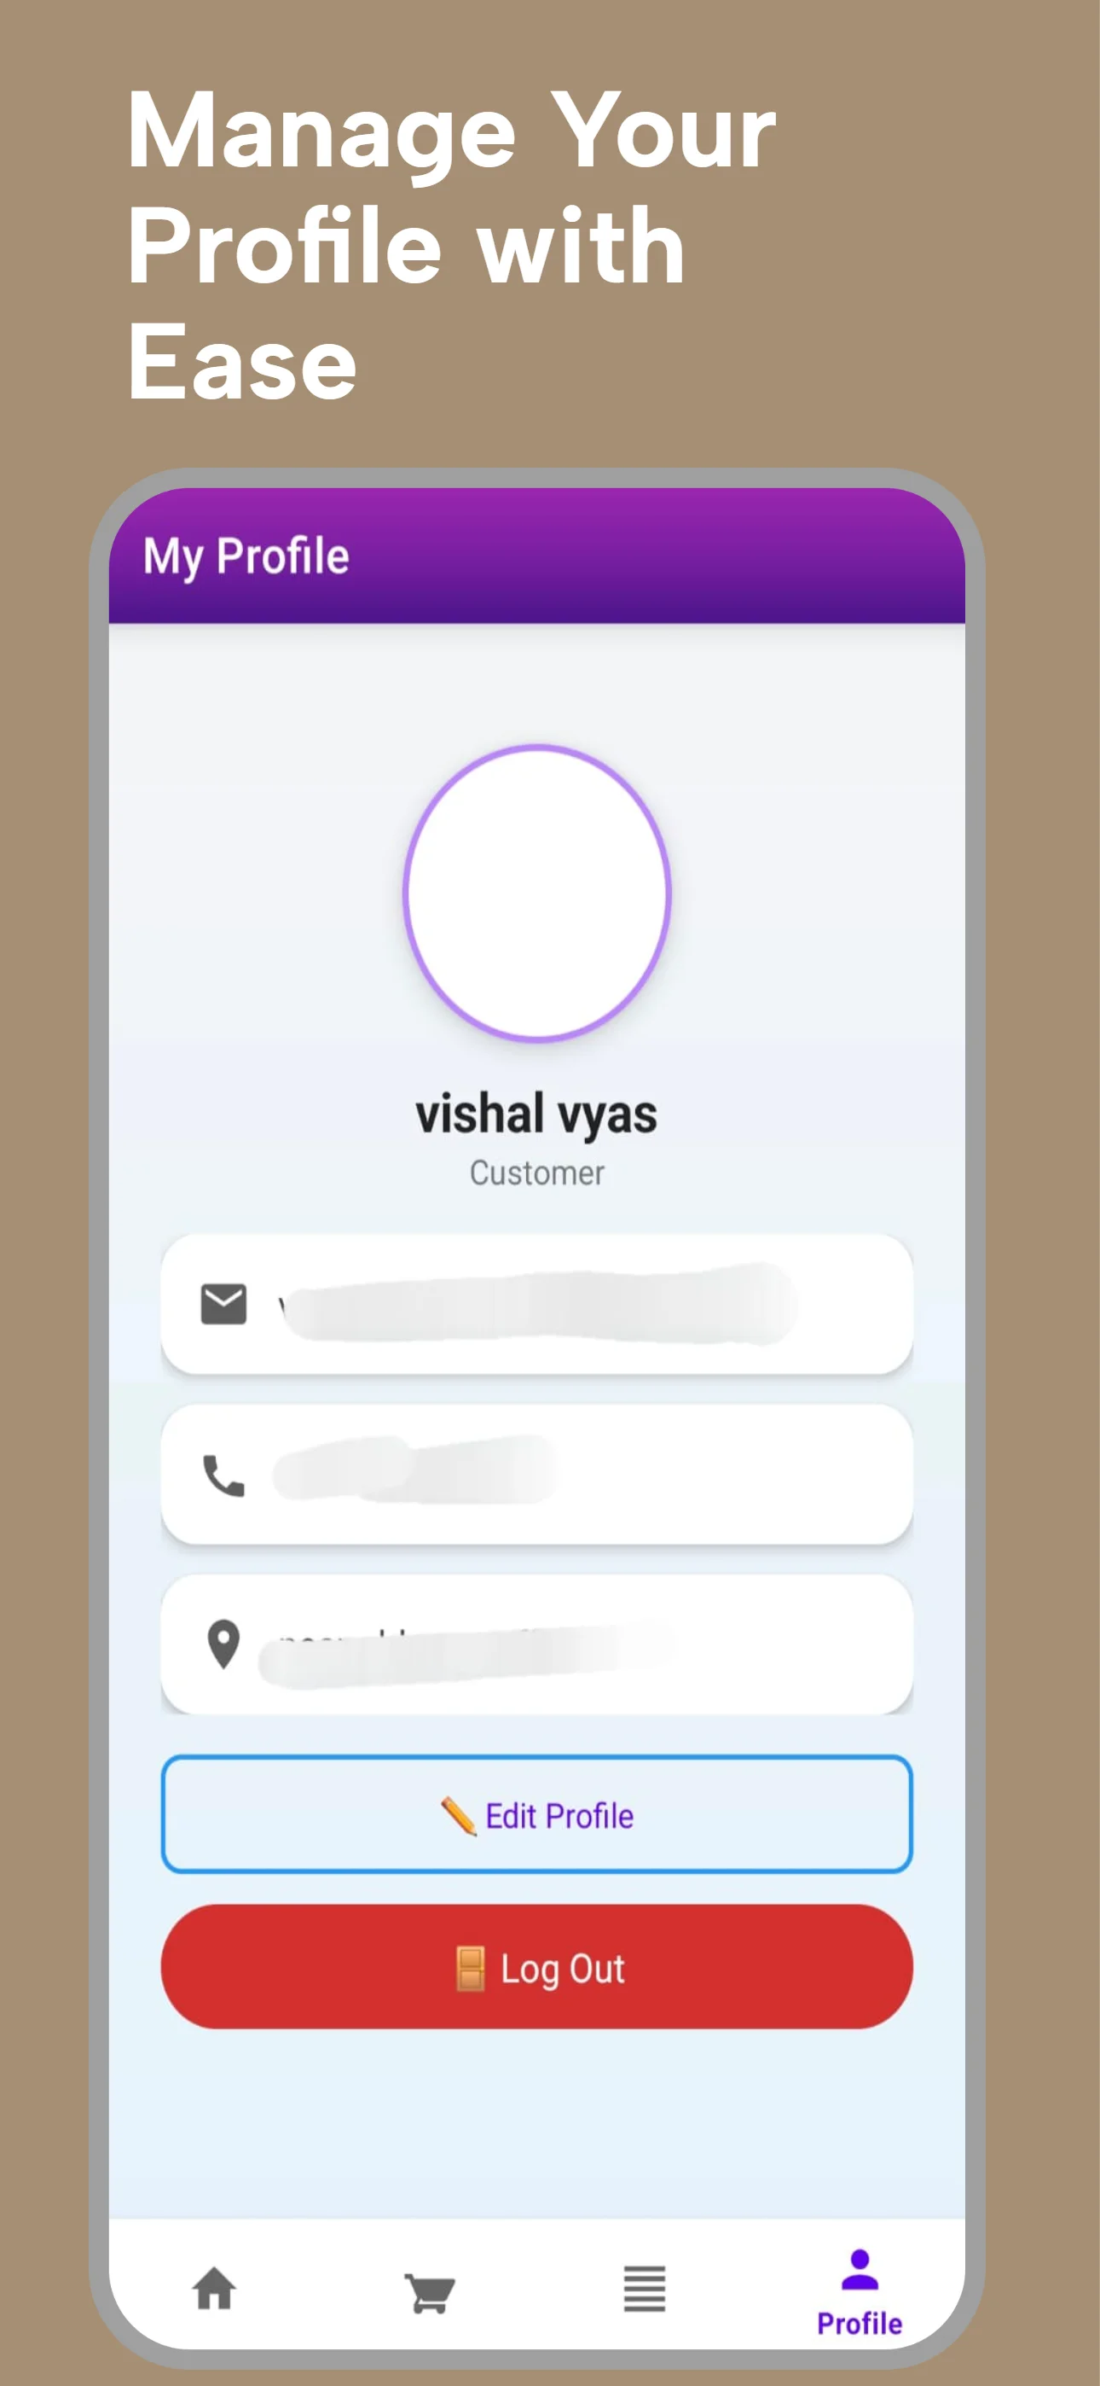Screen dimensions: 1100x2386
Task: Click the Customer role label
Action: 537,1173
